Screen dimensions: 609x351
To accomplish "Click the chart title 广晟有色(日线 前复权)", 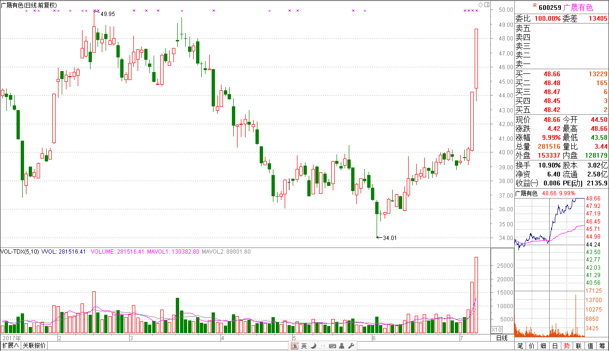I will [x=29, y=5].
